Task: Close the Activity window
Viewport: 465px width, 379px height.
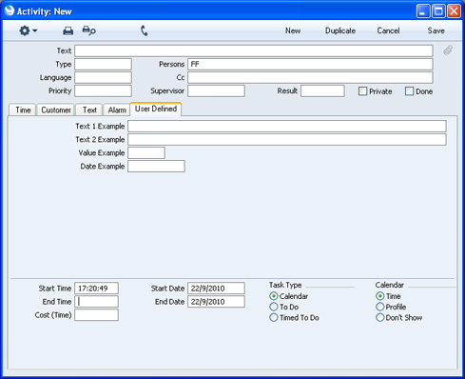Action: pyautogui.click(x=454, y=11)
